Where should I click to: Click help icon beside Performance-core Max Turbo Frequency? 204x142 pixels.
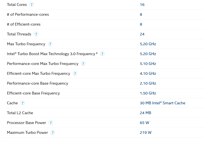pos(83,64)
